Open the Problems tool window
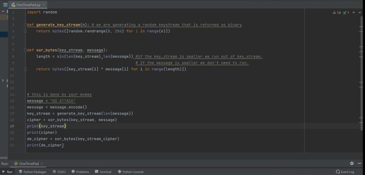 point(80,172)
